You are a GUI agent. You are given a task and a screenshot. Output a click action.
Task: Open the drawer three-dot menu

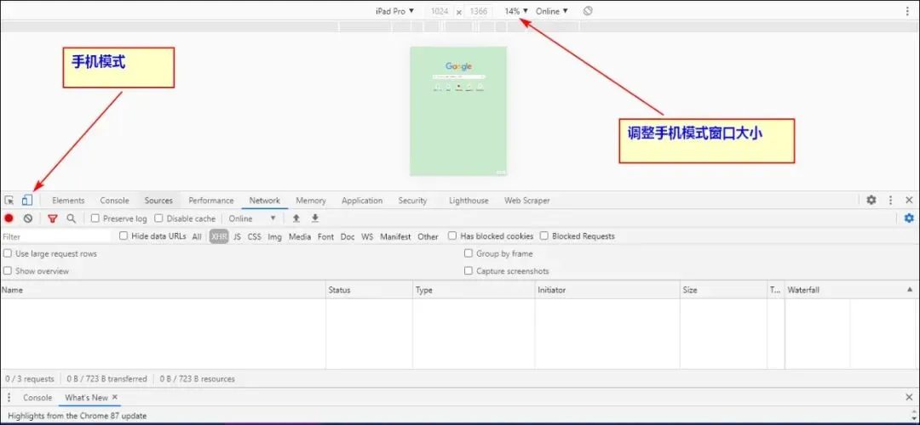click(9, 398)
